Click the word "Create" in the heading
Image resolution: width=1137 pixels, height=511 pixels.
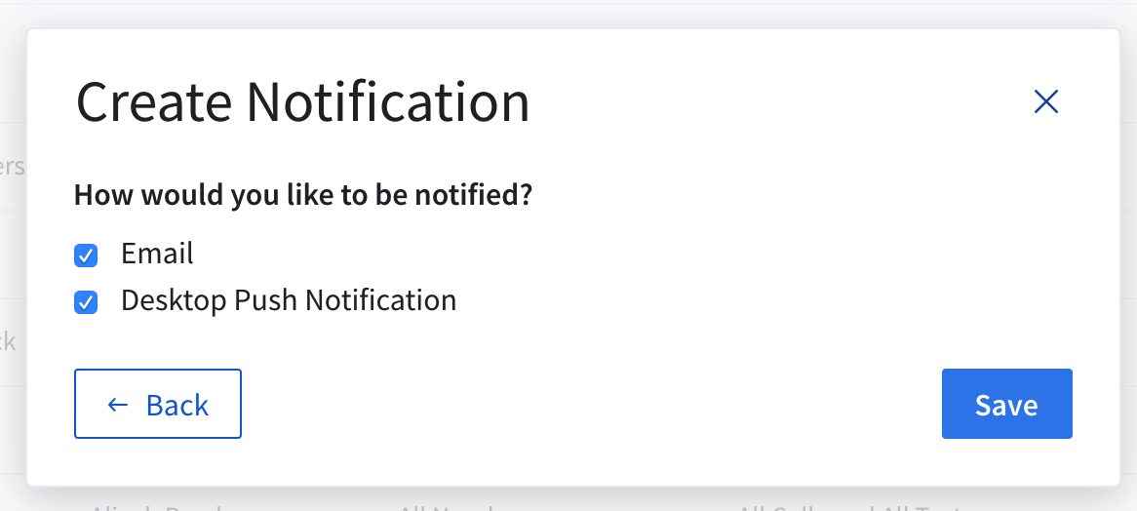tap(154, 102)
